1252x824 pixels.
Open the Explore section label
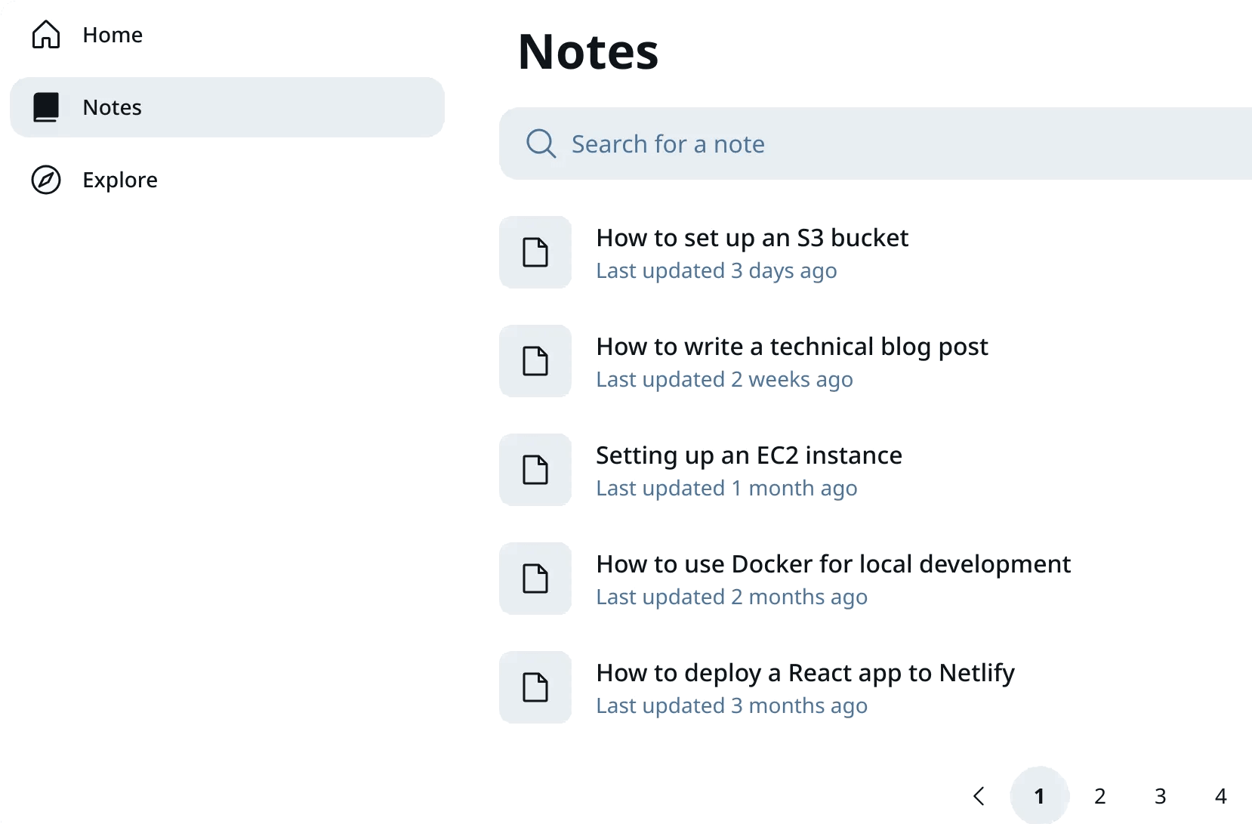pyautogui.click(x=120, y=180)
